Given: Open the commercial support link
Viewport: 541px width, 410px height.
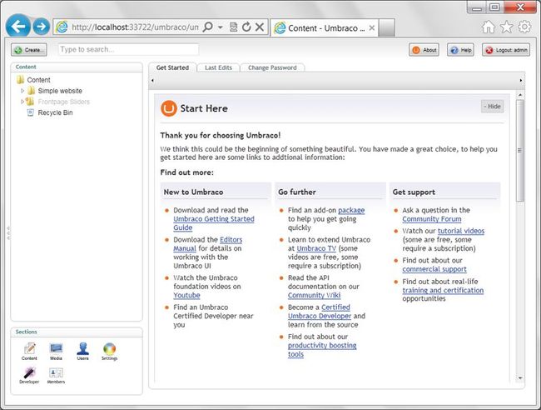Looking at the screenshot, I should 434,269.
